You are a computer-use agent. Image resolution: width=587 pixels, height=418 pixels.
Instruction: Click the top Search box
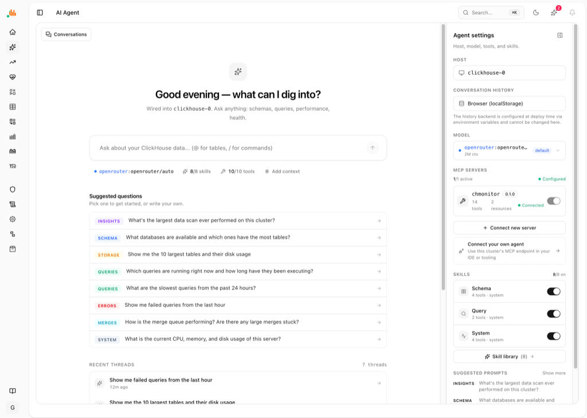click(x=491, y=13)
